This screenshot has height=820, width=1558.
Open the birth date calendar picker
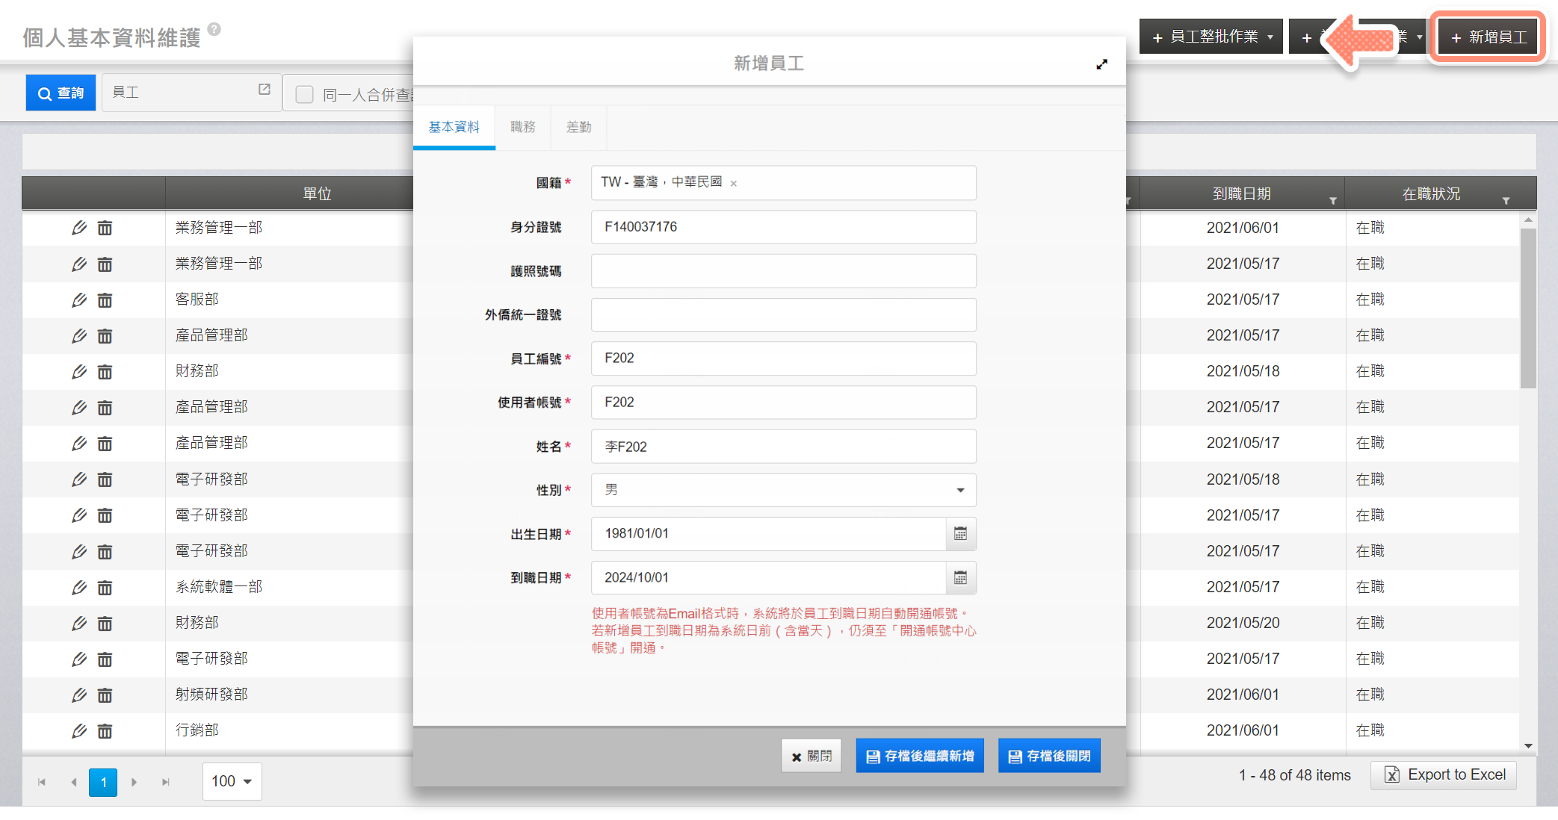960,534
